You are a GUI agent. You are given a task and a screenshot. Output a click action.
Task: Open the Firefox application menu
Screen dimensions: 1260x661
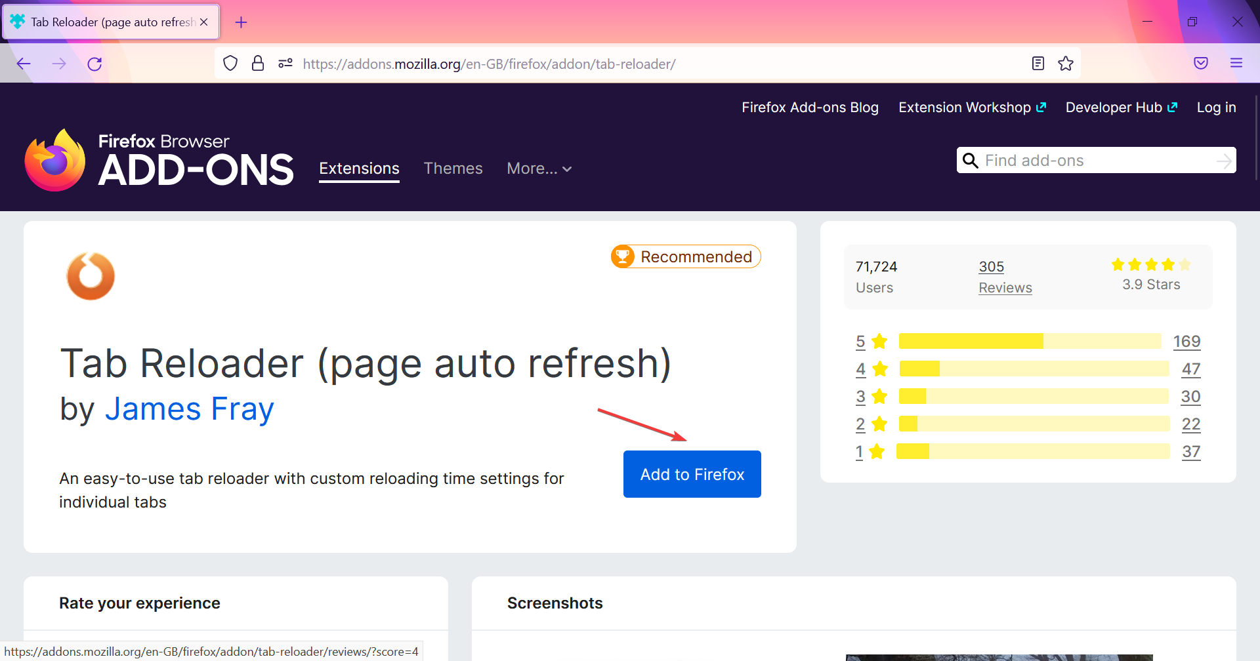1237,63
